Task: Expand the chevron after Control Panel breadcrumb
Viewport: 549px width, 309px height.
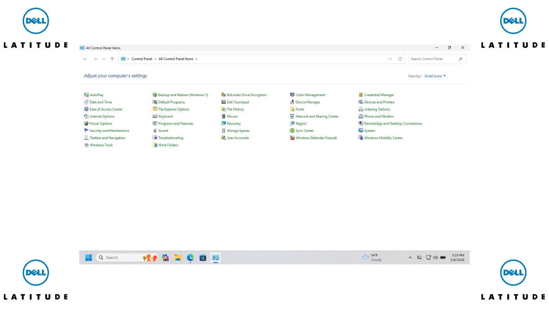Action: coord(155,59)
